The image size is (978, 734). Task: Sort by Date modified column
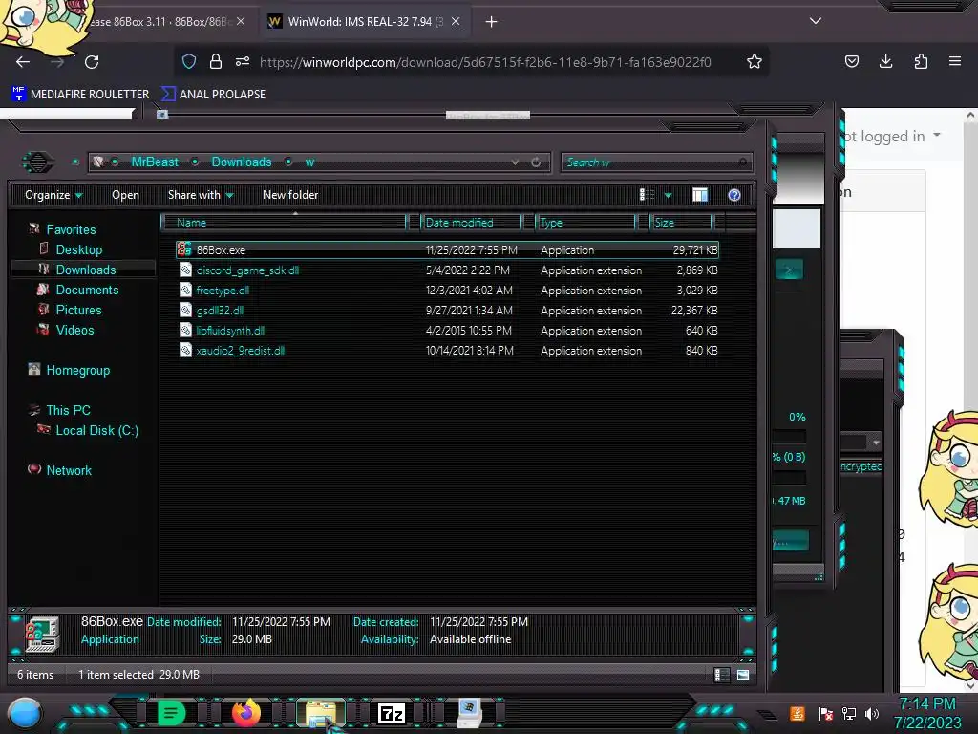pyautogui.click(x=471, y=222)
